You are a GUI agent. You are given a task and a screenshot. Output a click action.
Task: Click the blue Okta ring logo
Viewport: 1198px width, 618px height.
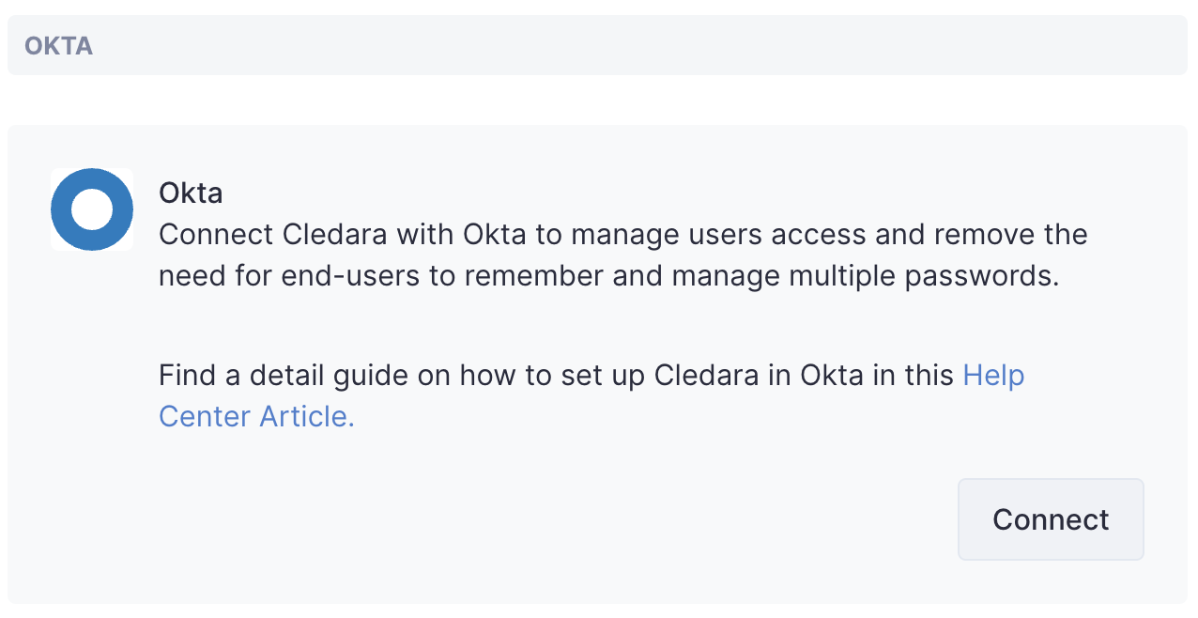point(92,209)
